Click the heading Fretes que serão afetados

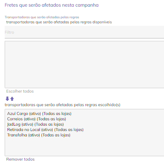[51, 5]
